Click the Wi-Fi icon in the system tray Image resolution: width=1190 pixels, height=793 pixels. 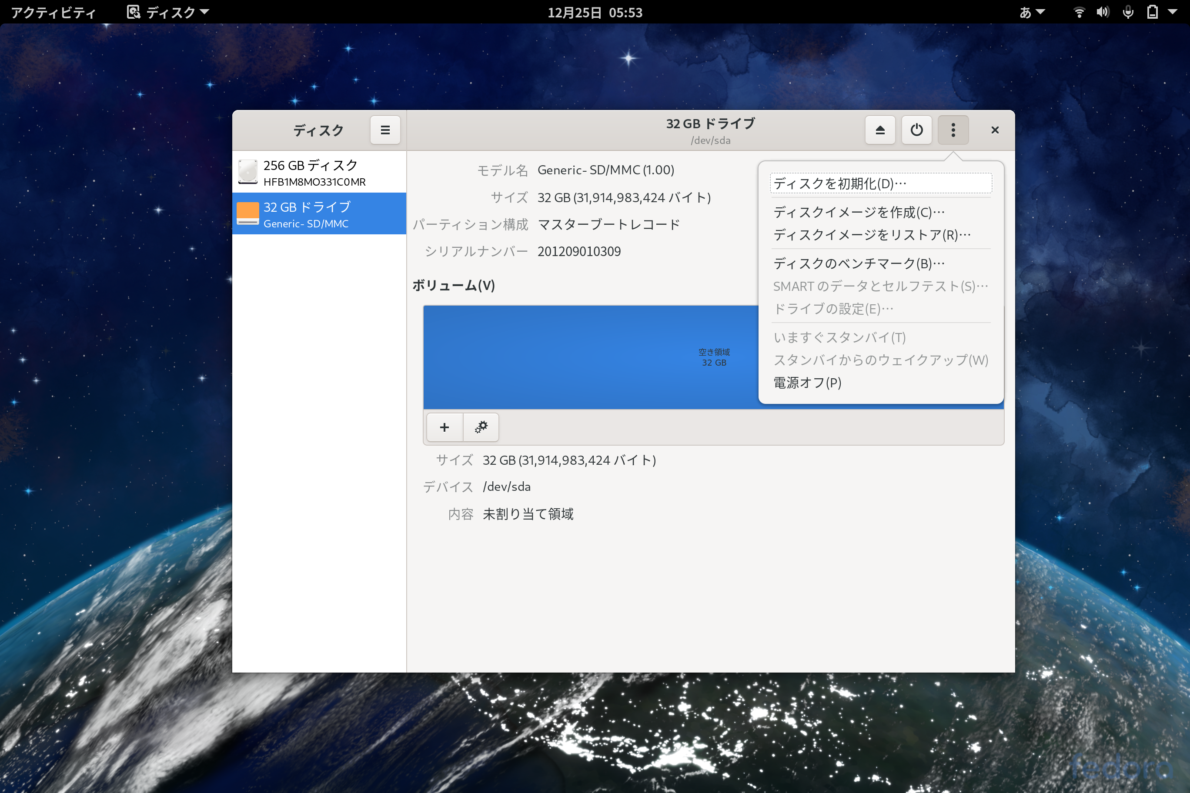coord(1079,12)
